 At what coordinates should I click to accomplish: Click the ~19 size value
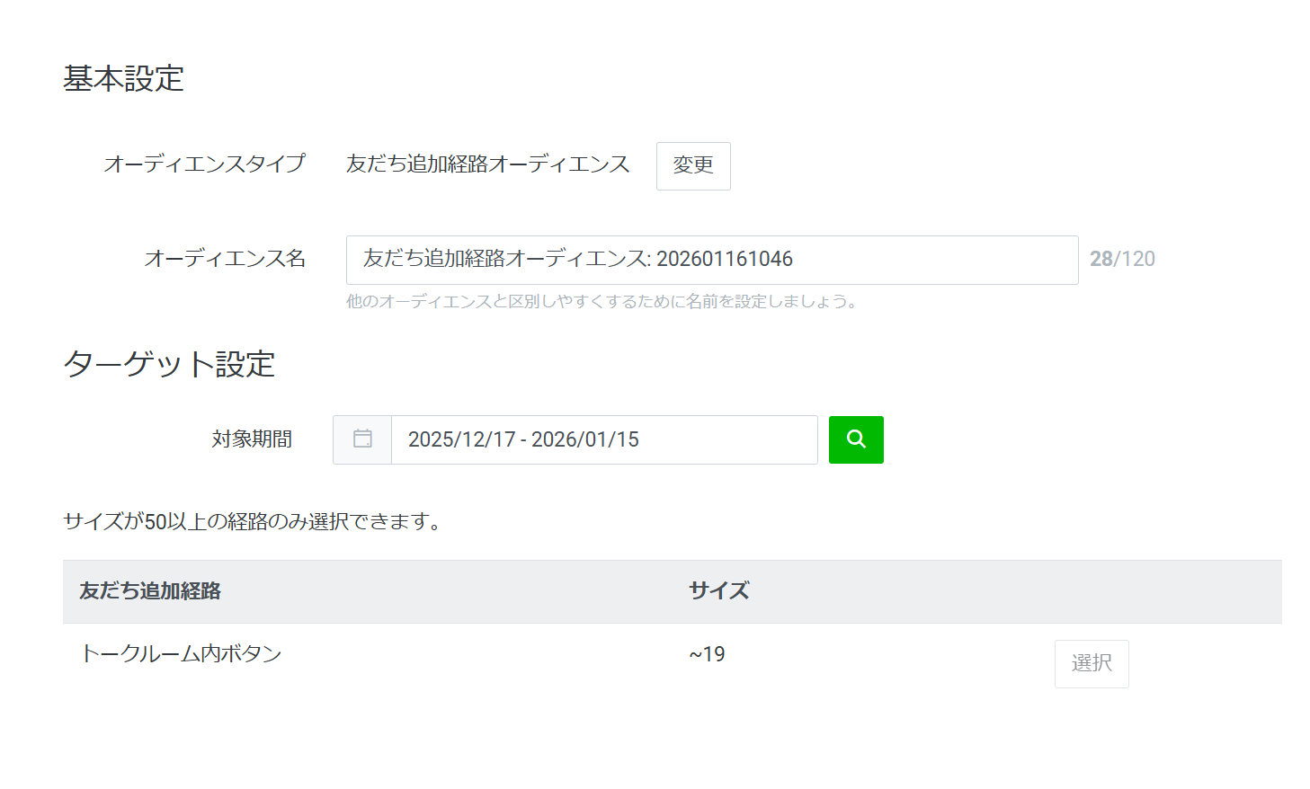(707, 655)
